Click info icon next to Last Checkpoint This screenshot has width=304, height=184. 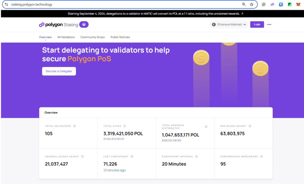[x=132, y=156]
